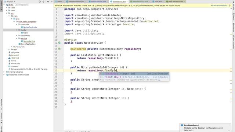
Task: Open the Bean Validation tool window stripe
Action: tap(234, 42)
